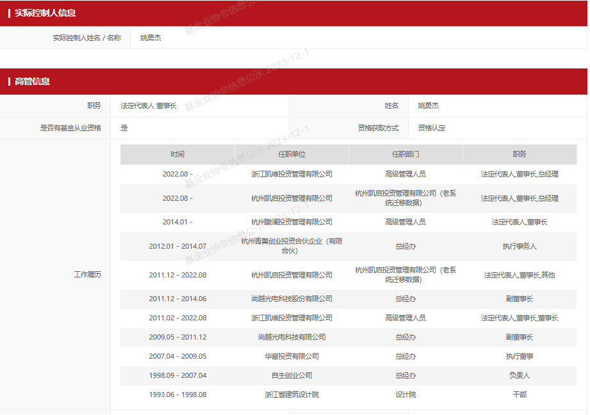Select the 是否有基金从业资格 label
This screenshot has width=590, height=415.
tap(70, 128)
